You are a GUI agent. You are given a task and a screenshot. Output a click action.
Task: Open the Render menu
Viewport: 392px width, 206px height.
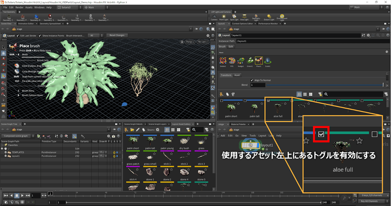(20, 7)
